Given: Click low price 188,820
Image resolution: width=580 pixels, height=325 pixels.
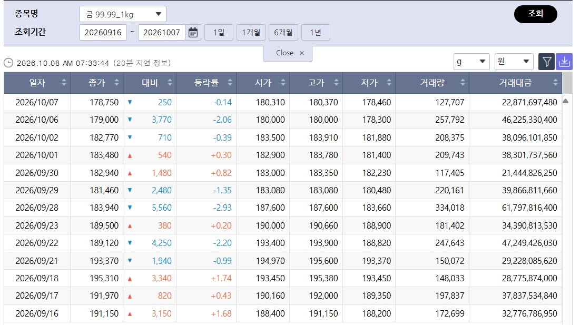Looking at the screenshot, I should click(x=377, y=243).
